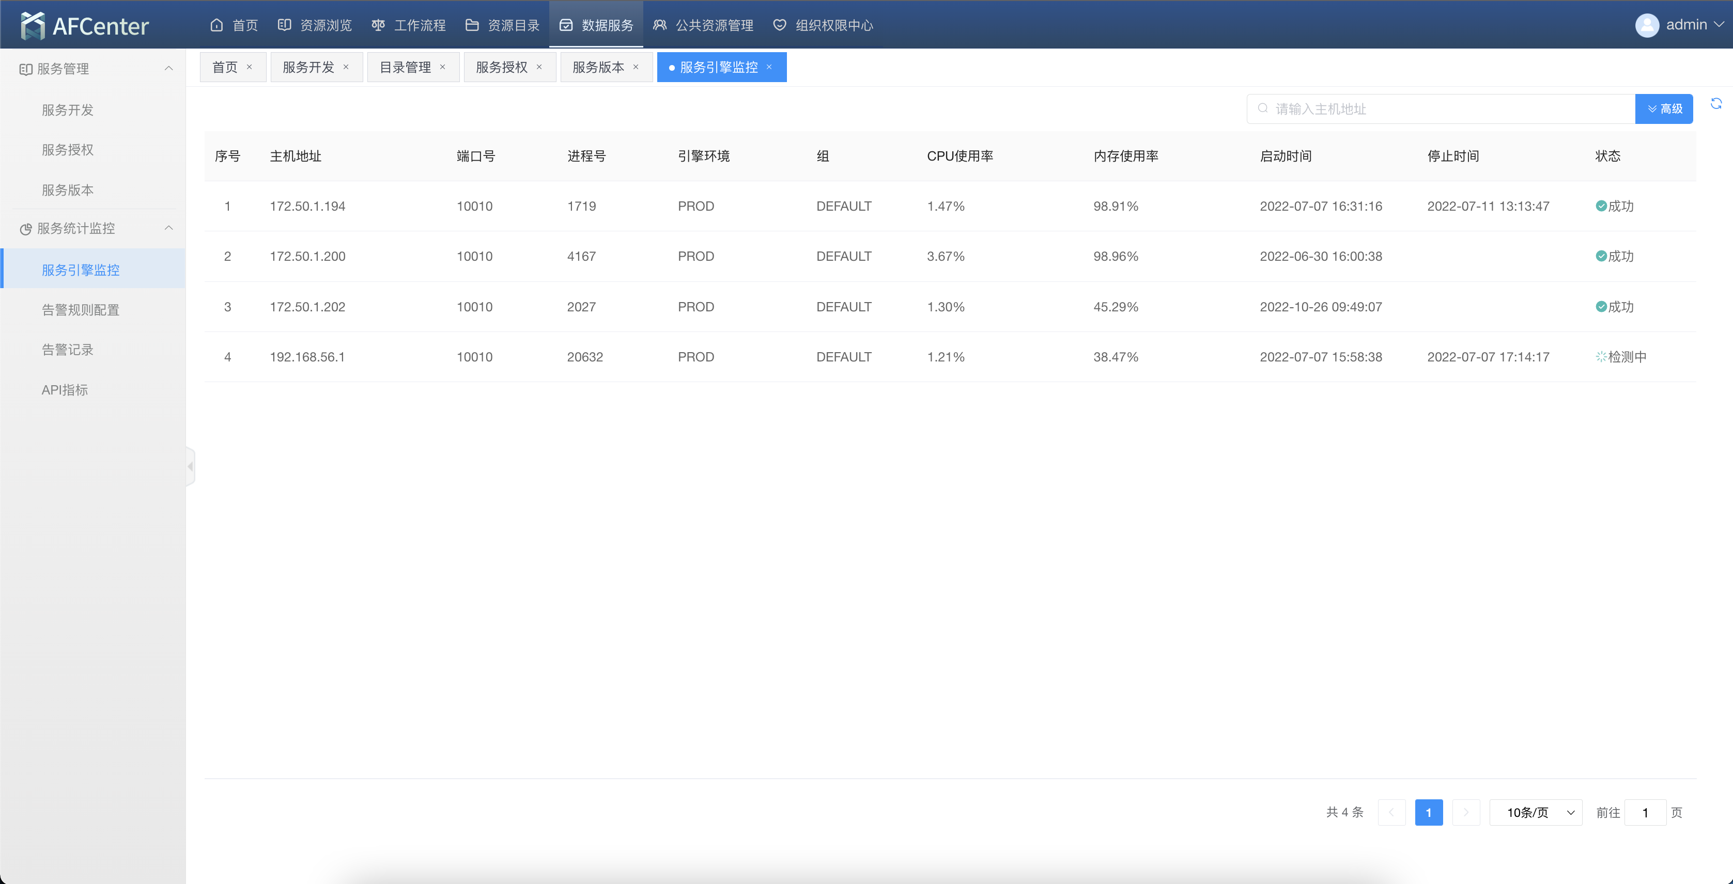
Task: Switch to the 目录管理 tab
Action: click(405, 67)
